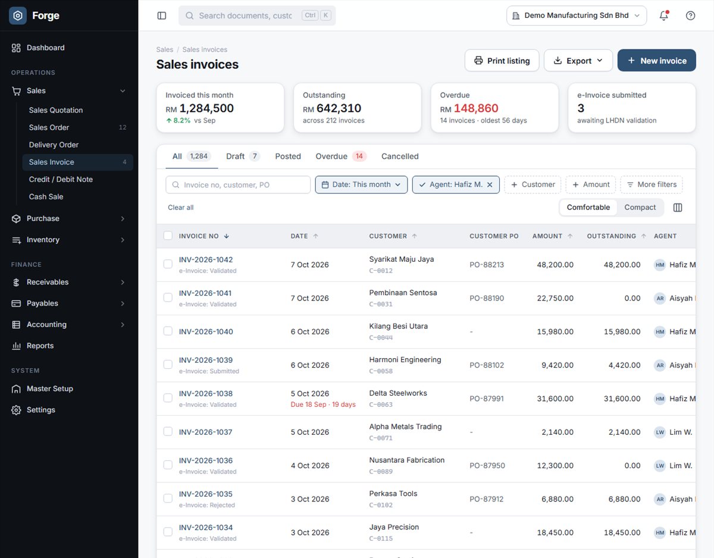Sort by Date column arrow
This screenshot has height=558, width=714.
click(316, 236)
